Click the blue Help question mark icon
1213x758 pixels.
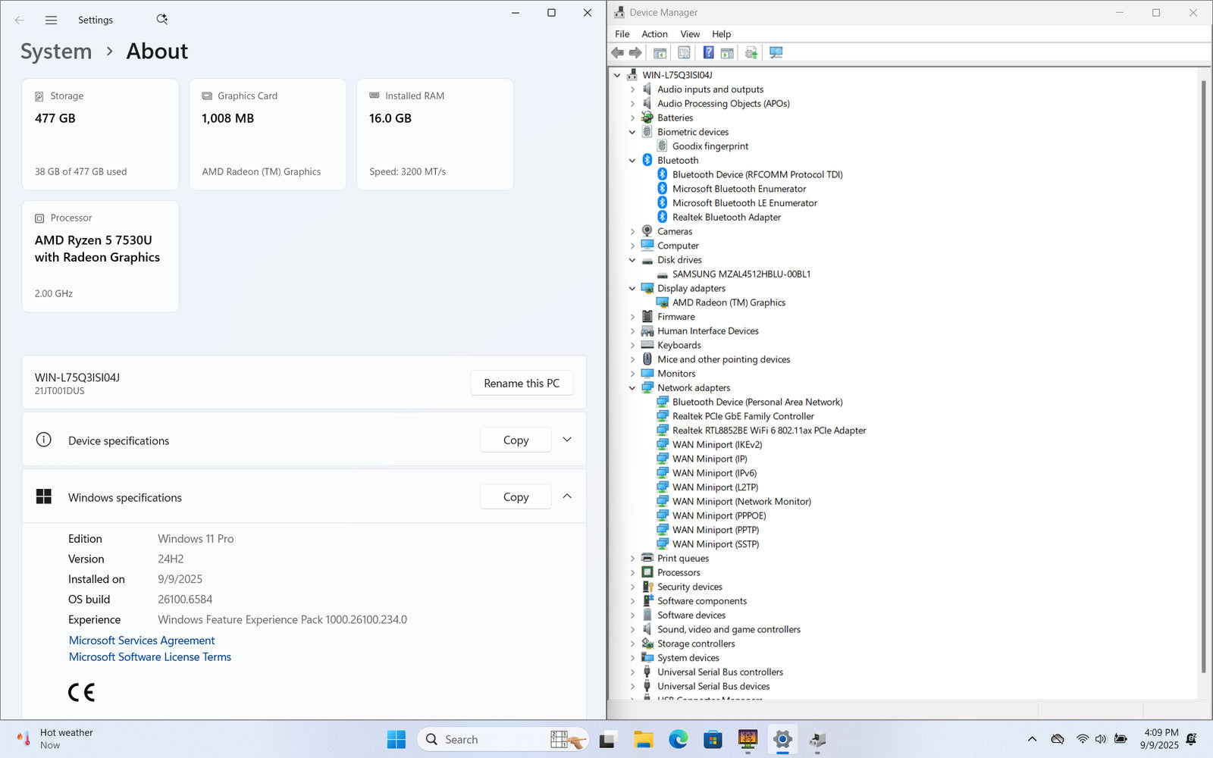click(x=708, y=52)
